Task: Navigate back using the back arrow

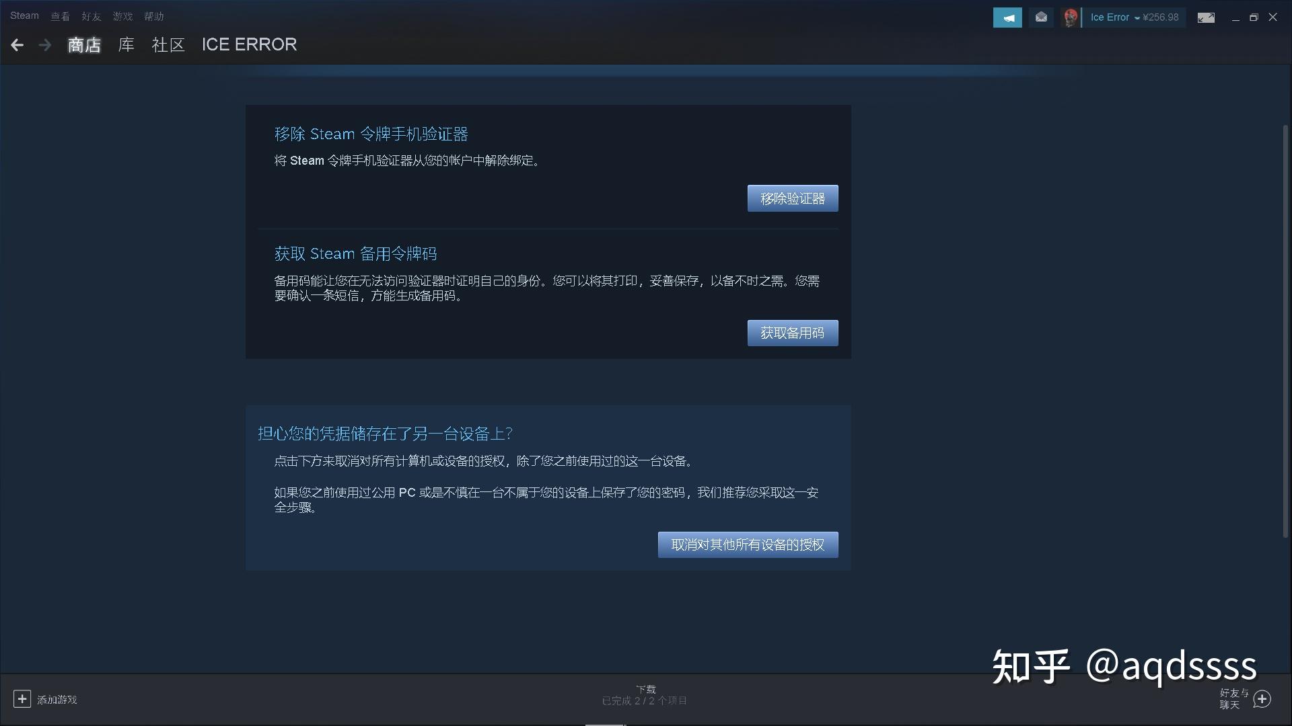Action: (x=16, y=44)
